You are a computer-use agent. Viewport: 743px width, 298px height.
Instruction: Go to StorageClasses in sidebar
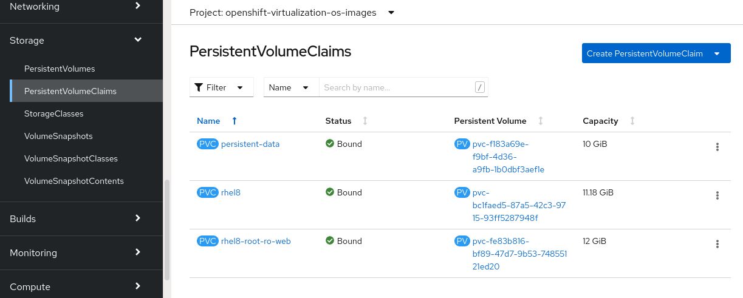tap(54, 113)
